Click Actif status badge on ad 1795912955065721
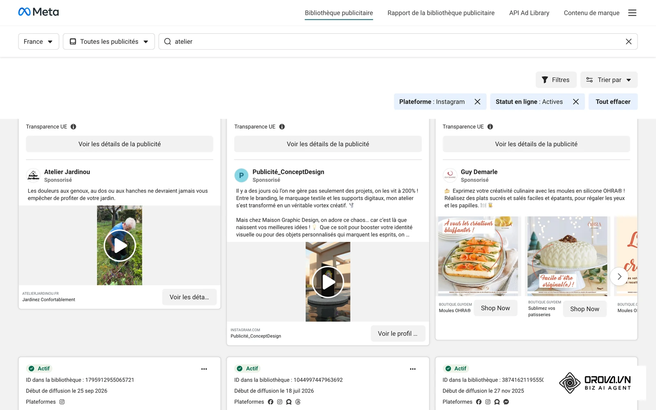 pyautogui.click(x=39, y=369)
